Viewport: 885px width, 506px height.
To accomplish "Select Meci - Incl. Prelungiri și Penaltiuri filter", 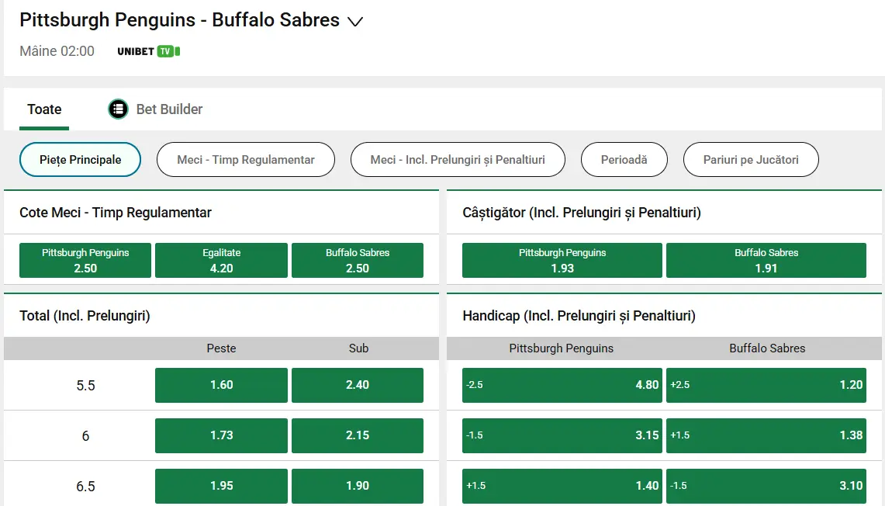I will pos(458,159).
